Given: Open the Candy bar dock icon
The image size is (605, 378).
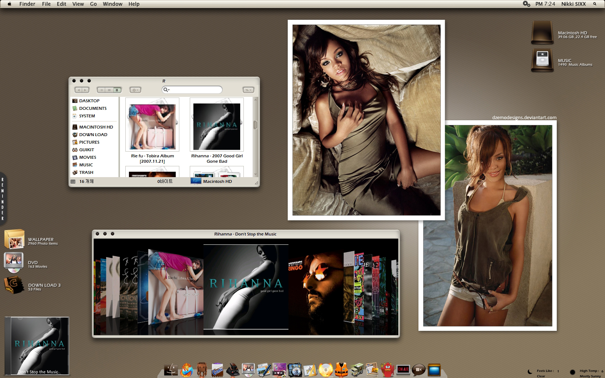Looking at the screenshot, I should pyautogui.click(x=218, y=370).
